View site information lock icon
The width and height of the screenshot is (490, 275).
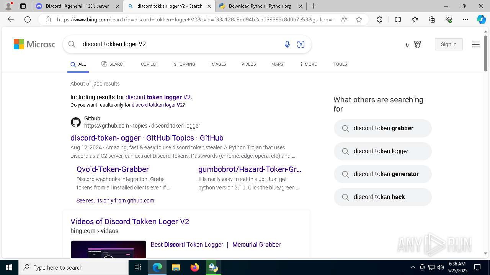coord(48,19)
